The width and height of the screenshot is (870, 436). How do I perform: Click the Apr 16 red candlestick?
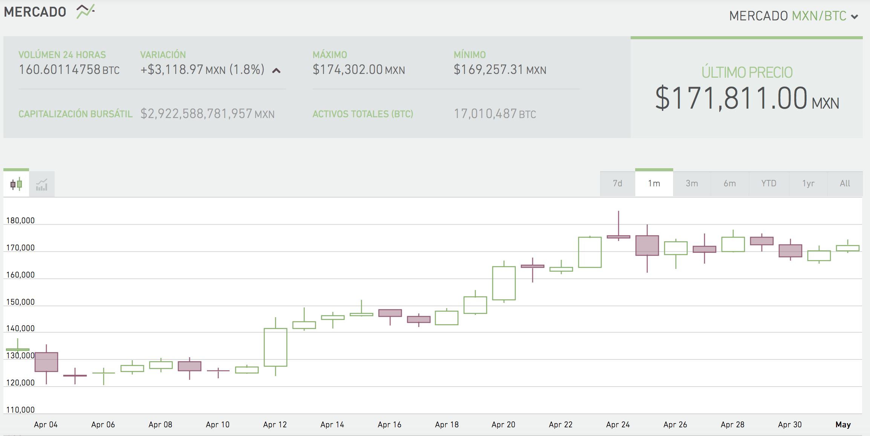[x=390, y=313]
